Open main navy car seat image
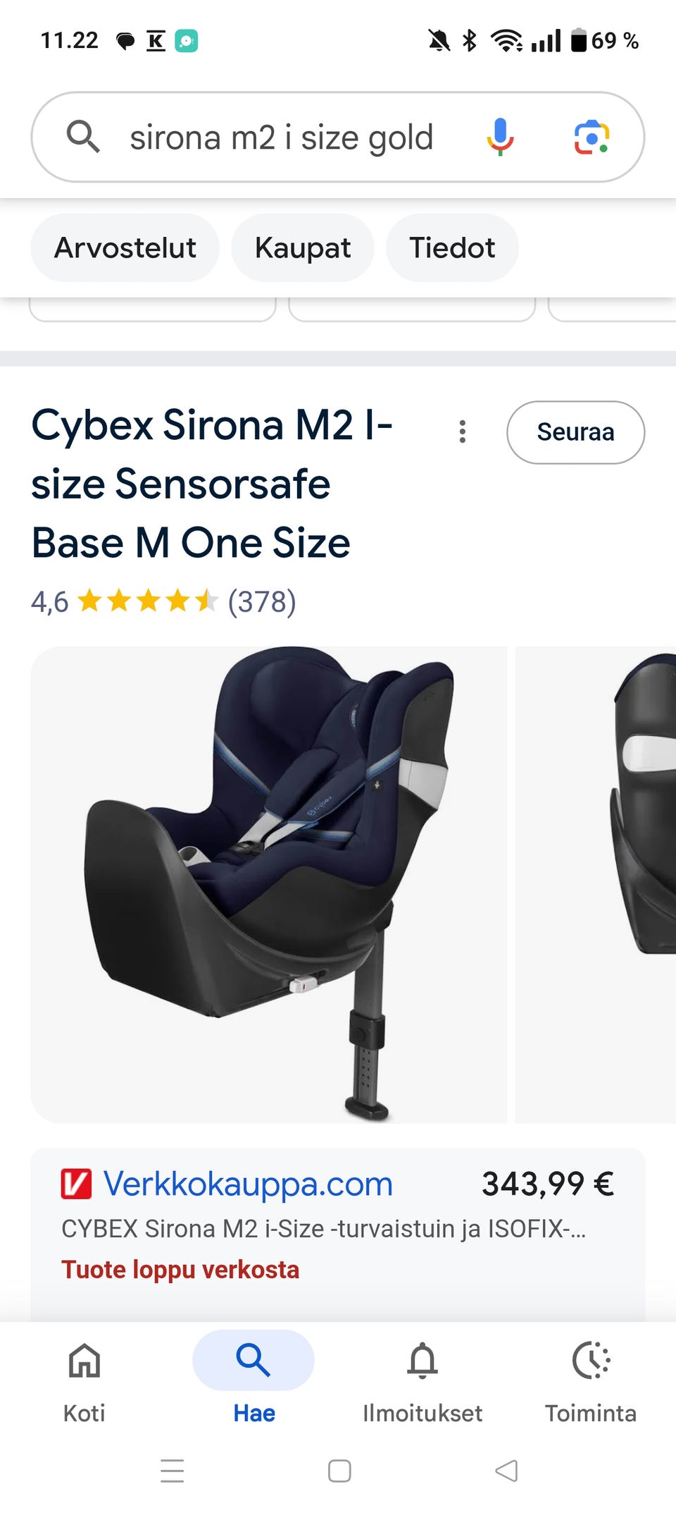 (x=269, y=884)
